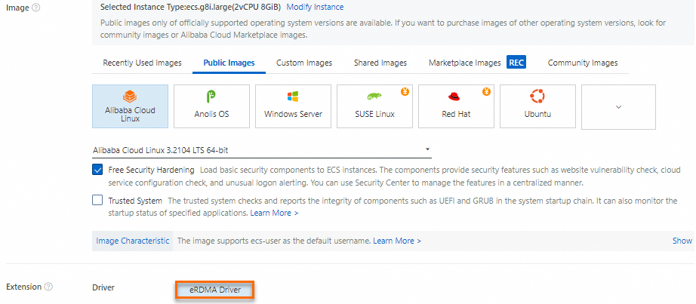Click the Trusted System label
This screenshot has height=304, width=696.
coord(135,201)
